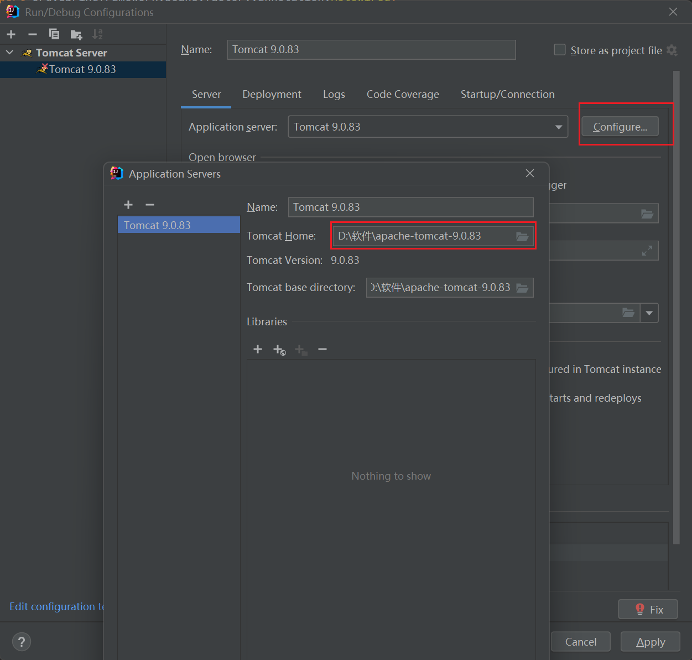Remove the selected application server
Image resolution: width=692 pixels, height=660 pixels.
[150, 205]
